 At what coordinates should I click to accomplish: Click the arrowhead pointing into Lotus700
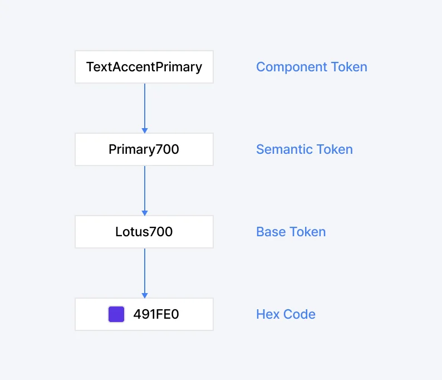pyautogui.click(x=145, y=213)
